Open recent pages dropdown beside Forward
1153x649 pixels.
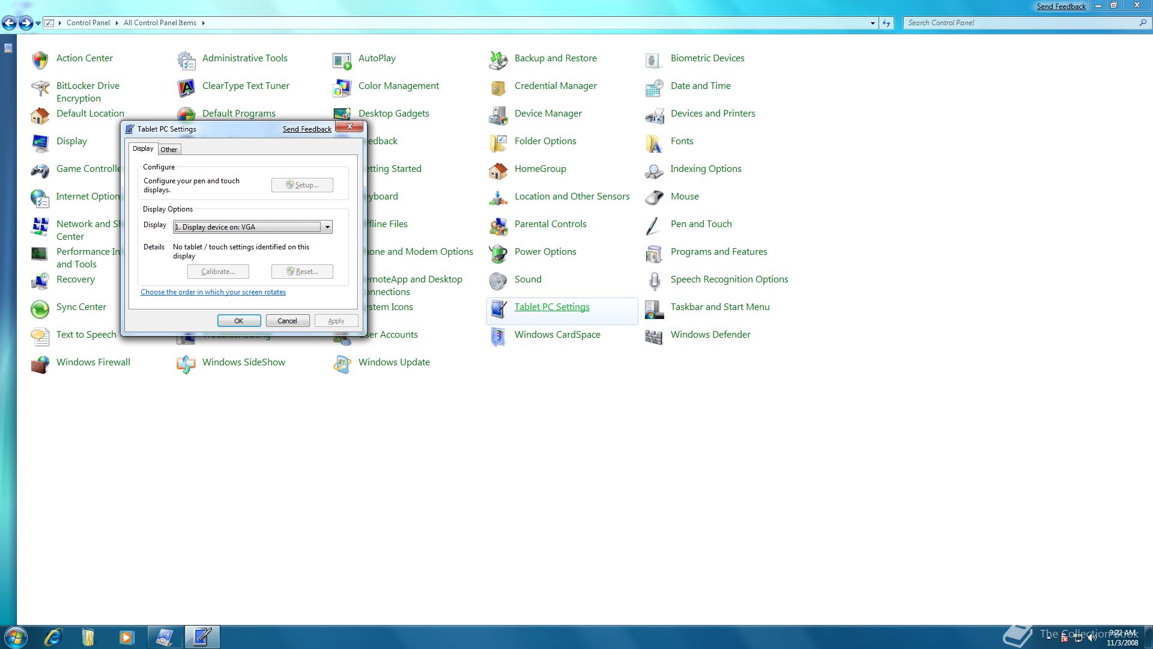point(38,23)
